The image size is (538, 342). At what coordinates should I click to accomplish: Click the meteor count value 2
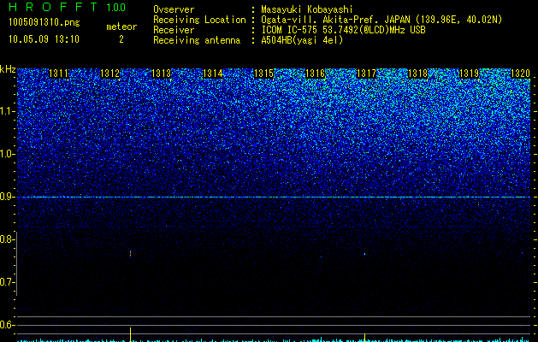click(121, 39)
